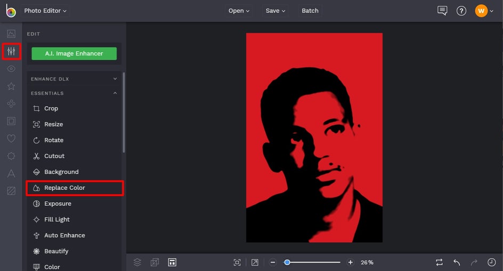This screenshot has height=271, width=503.
Task: Select the Background tool
Action: tap(74, 172)
